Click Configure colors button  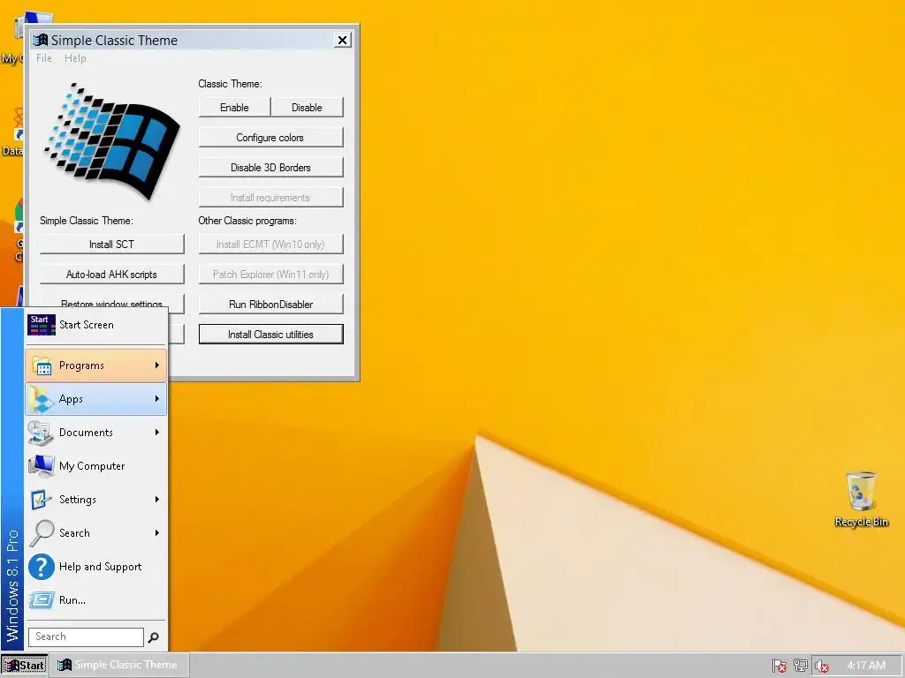pyautogui.click(x=270, y=138)
